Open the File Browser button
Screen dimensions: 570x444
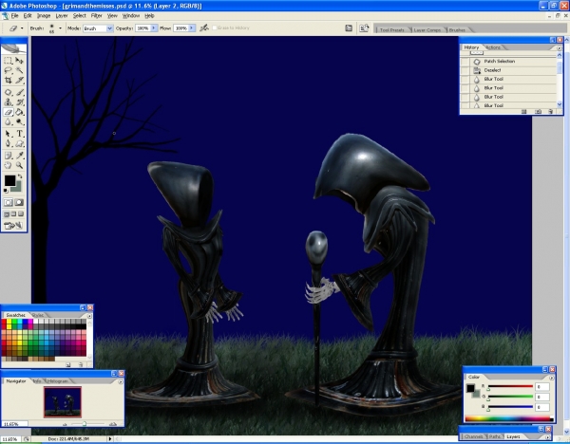[349, 28]
